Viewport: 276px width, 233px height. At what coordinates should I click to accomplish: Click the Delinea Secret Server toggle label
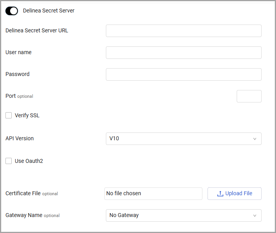click(x=49, y=11)
